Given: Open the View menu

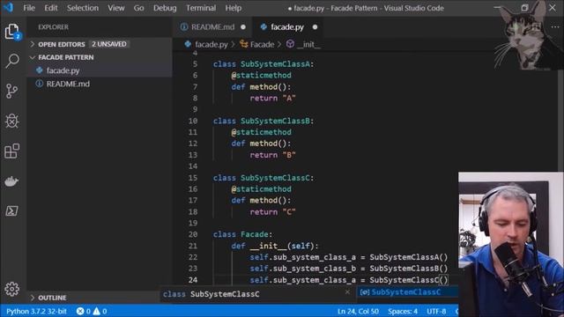Looking at the screenshot, I should click(x=116, y=8).
